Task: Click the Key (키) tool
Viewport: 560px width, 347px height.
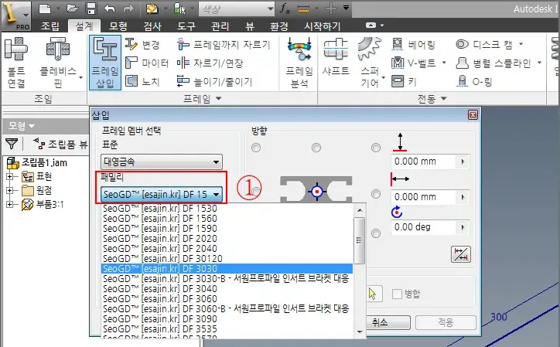Action: (x=404, y=81)
